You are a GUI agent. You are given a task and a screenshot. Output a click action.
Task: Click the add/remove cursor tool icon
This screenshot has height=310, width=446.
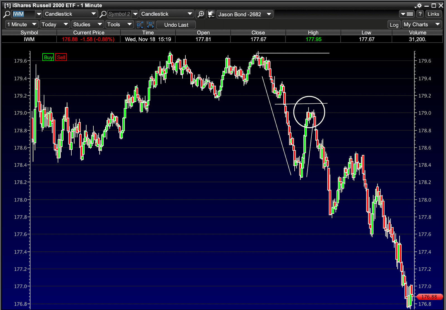point(211,14)
